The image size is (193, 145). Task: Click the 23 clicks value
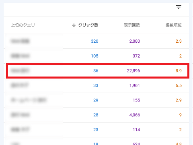click(x=96, y=130)
